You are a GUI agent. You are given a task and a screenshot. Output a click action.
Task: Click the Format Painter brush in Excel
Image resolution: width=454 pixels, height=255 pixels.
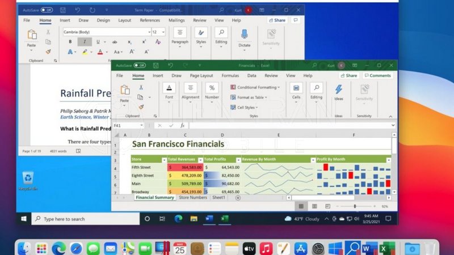point(141,107)
